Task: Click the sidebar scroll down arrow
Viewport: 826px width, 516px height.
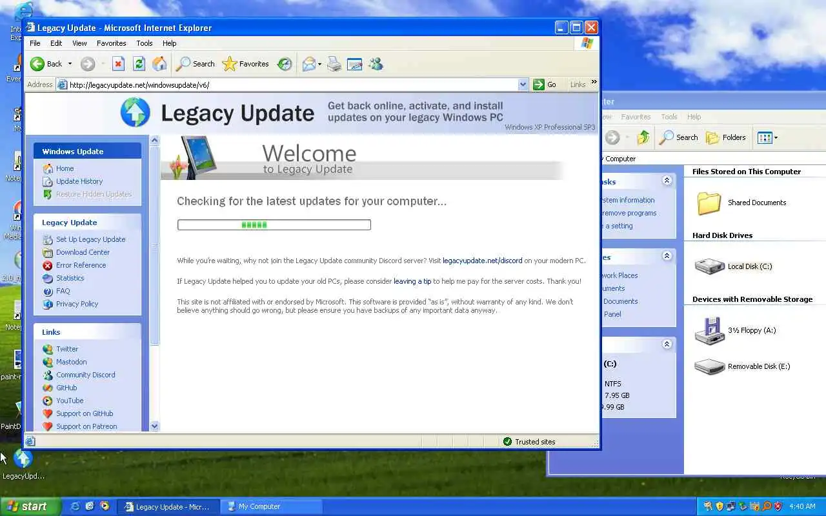Action: [154, 426]
